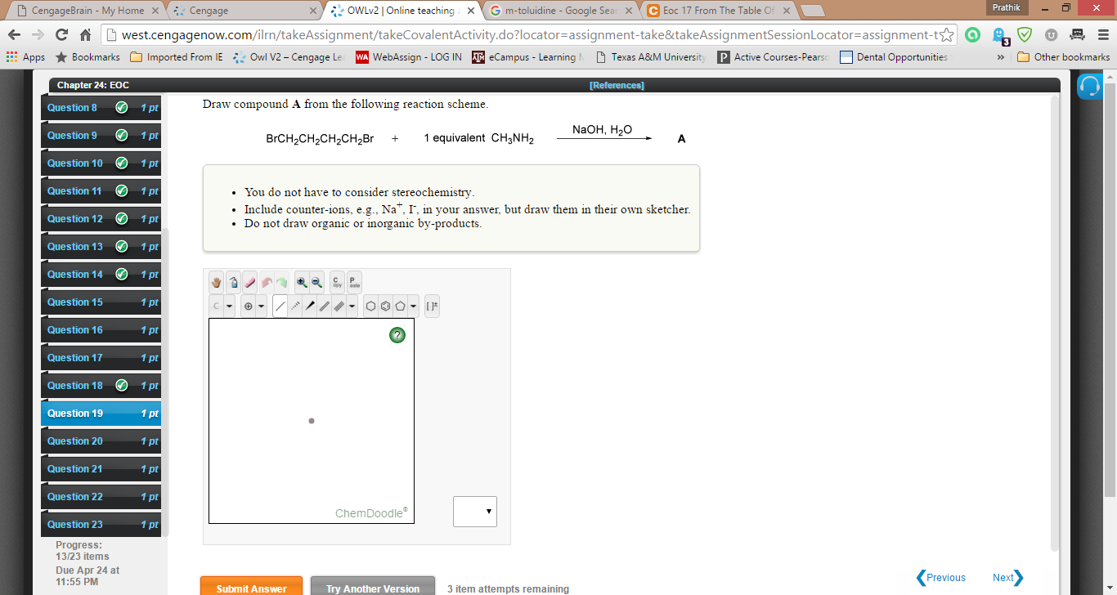Open the ChemDoodle help question mark
The image size is (1117, 595).
click(x=397, y=334)
